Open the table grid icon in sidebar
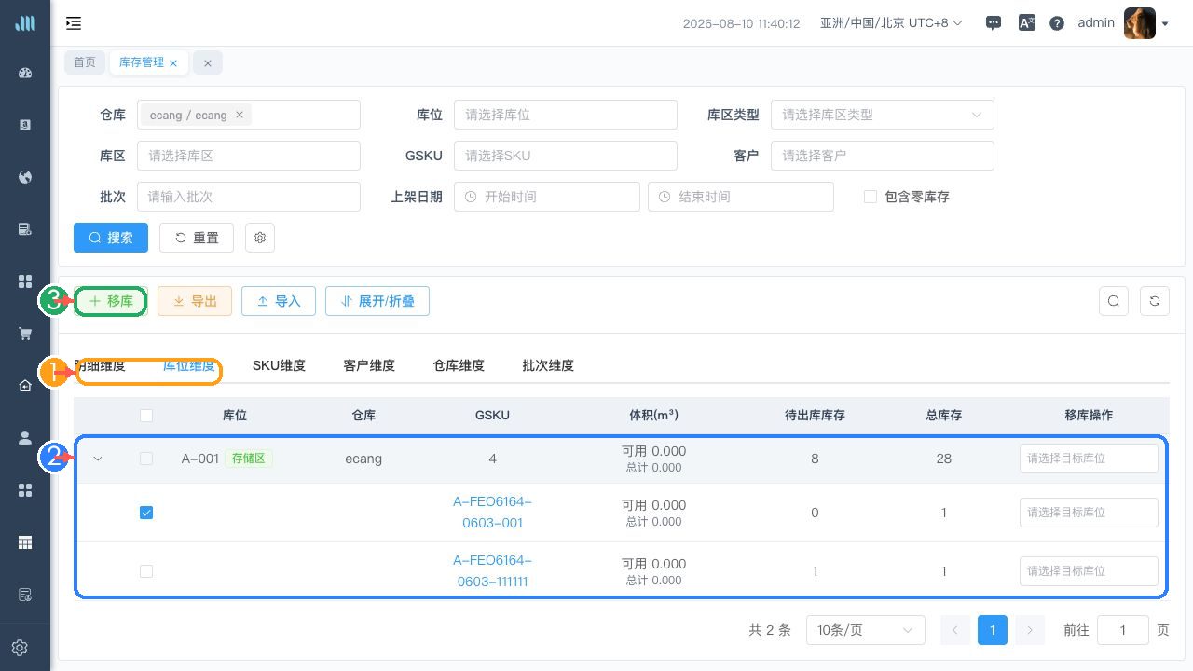The image size is (1193, 671). [25, 542]
